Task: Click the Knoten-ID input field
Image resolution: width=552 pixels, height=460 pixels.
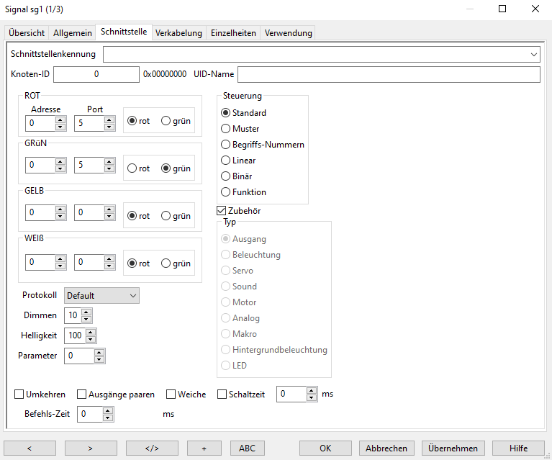Action: click(x=96, y=74)
